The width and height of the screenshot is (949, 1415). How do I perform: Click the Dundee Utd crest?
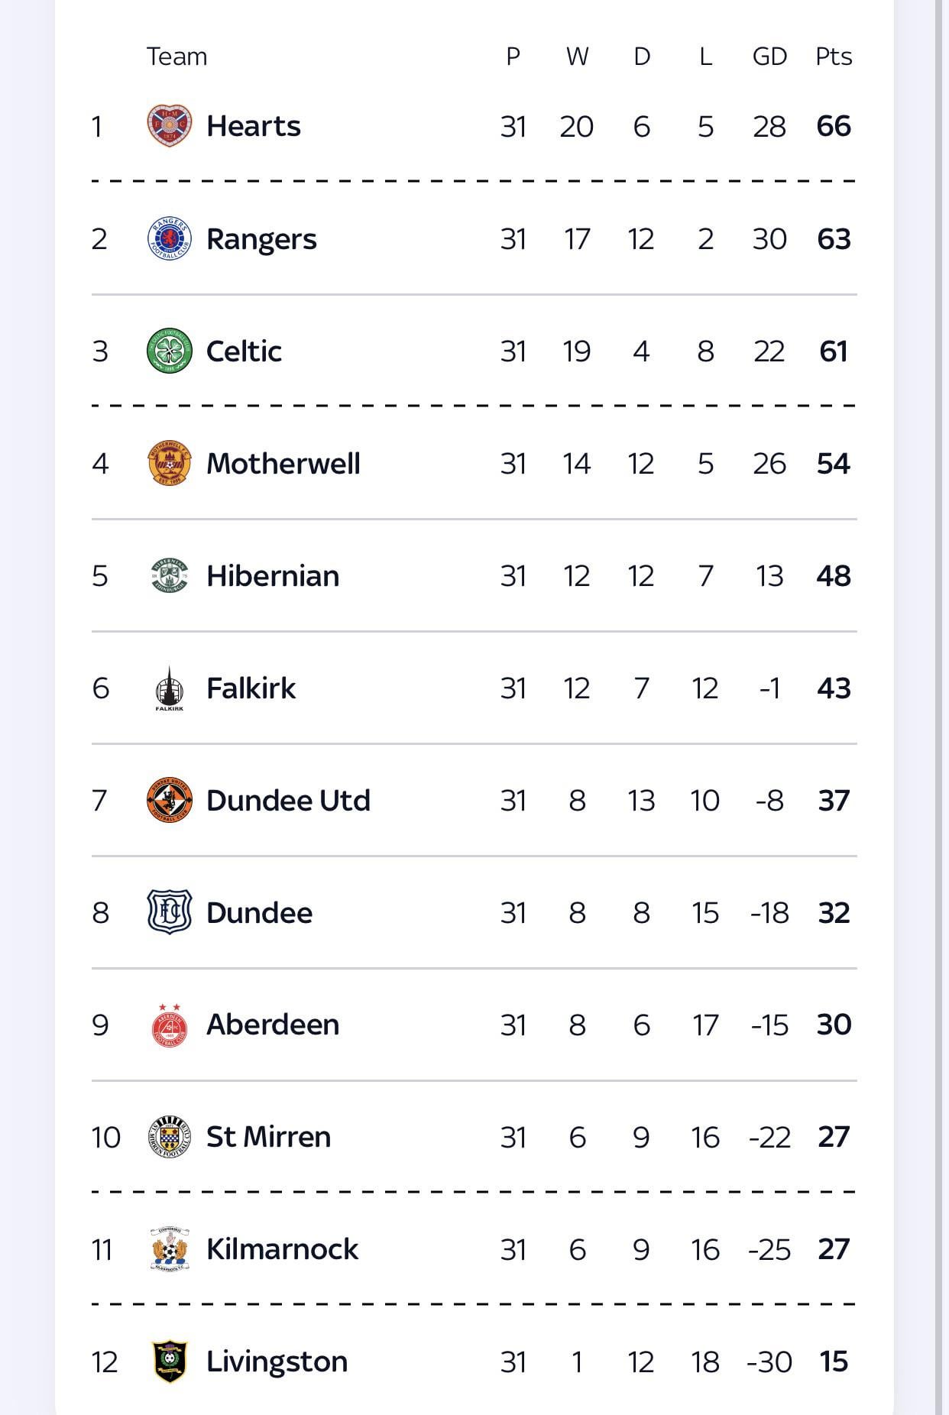click(x=169, y=801)
